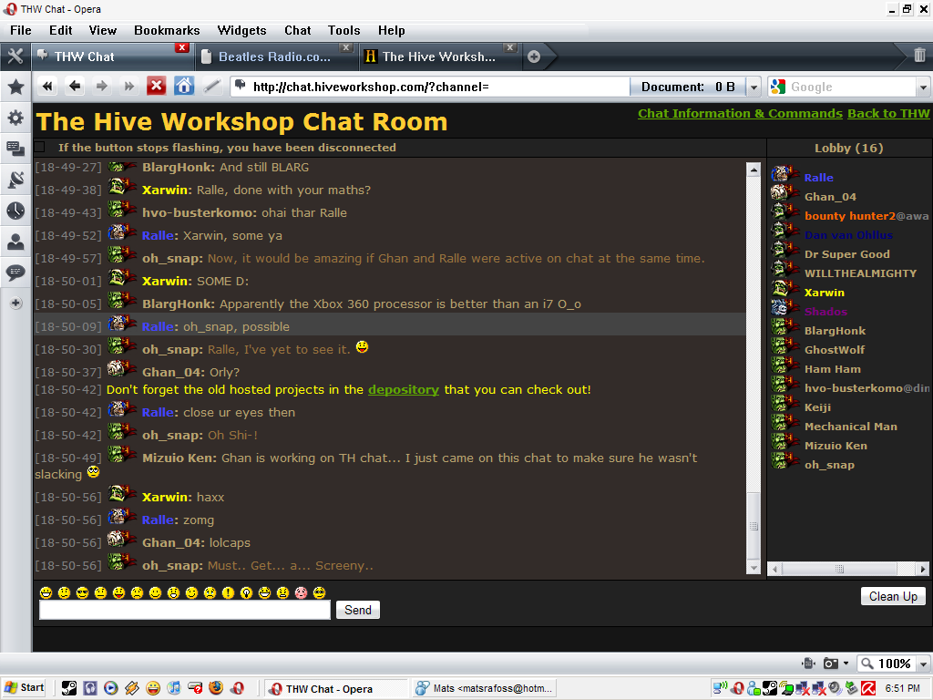
Task: Open the Bookmarks menu
Action: [167, 30]
